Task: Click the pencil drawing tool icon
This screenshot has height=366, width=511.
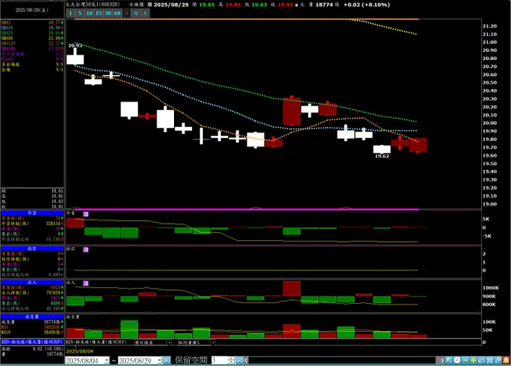Action: pyautogui.click(x=498, y=360)
